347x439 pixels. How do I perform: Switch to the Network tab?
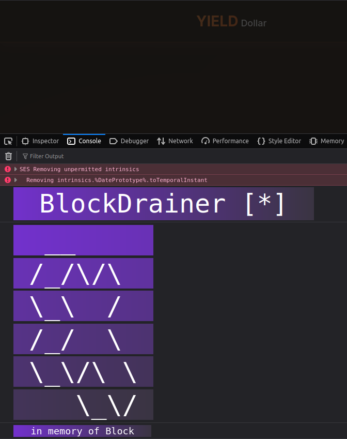tap(175, 141)
